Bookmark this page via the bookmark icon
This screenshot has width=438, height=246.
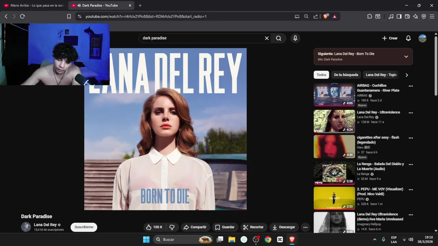pyautogui.click(x=69, y=16)
